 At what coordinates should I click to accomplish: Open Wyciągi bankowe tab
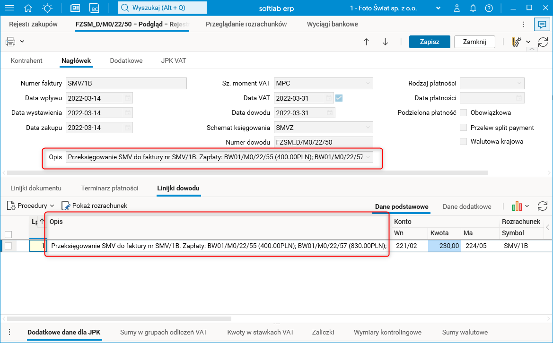(332, 24)
